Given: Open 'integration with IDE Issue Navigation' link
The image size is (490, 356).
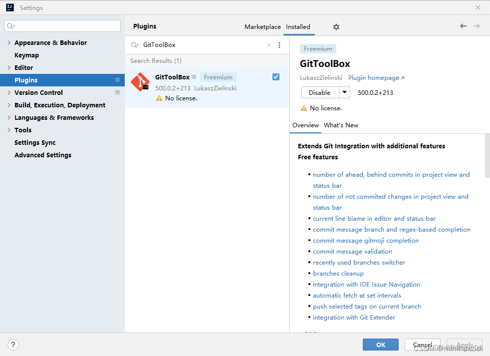Looking at the screenshot, I should pos(367,285).
